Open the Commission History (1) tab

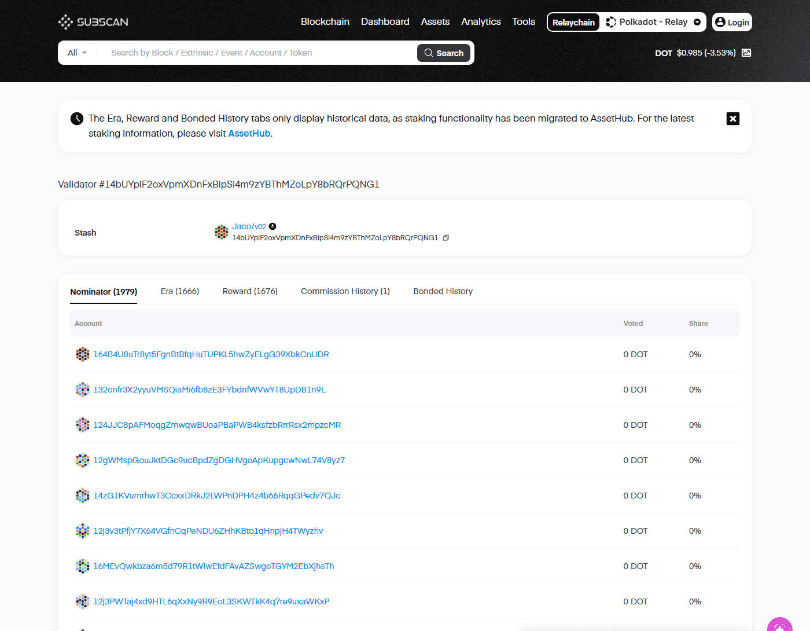345,291
